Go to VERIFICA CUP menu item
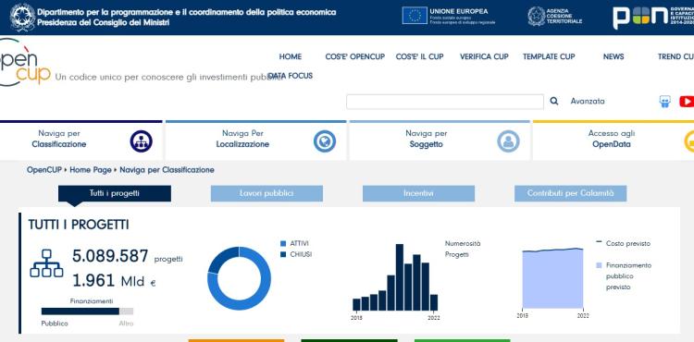 (x=484, y=56)
